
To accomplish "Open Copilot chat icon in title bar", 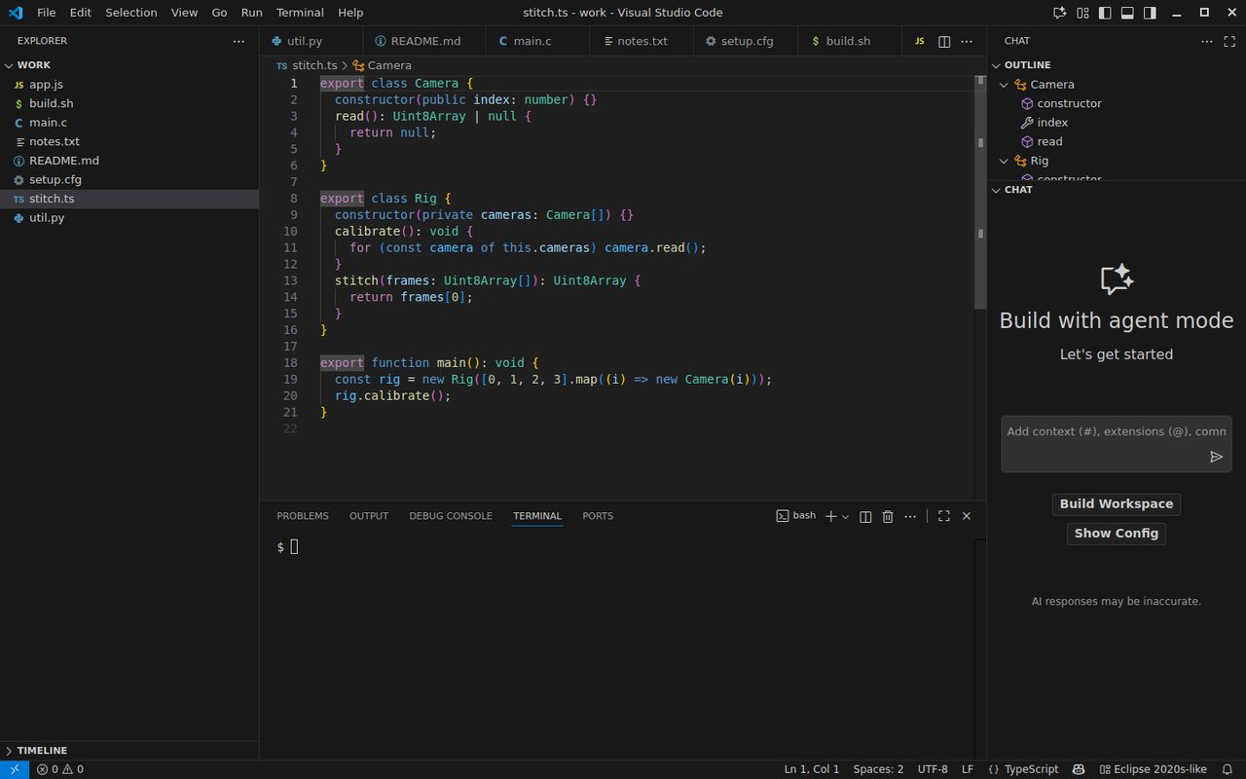I will [1060, 13].
